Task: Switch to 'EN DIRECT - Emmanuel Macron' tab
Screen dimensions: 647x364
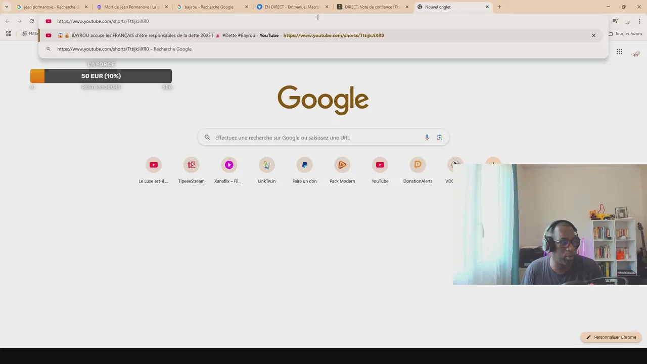Action: [x=293, y=7]
